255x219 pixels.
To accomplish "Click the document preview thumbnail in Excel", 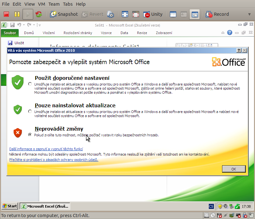I will pos(197,45).
